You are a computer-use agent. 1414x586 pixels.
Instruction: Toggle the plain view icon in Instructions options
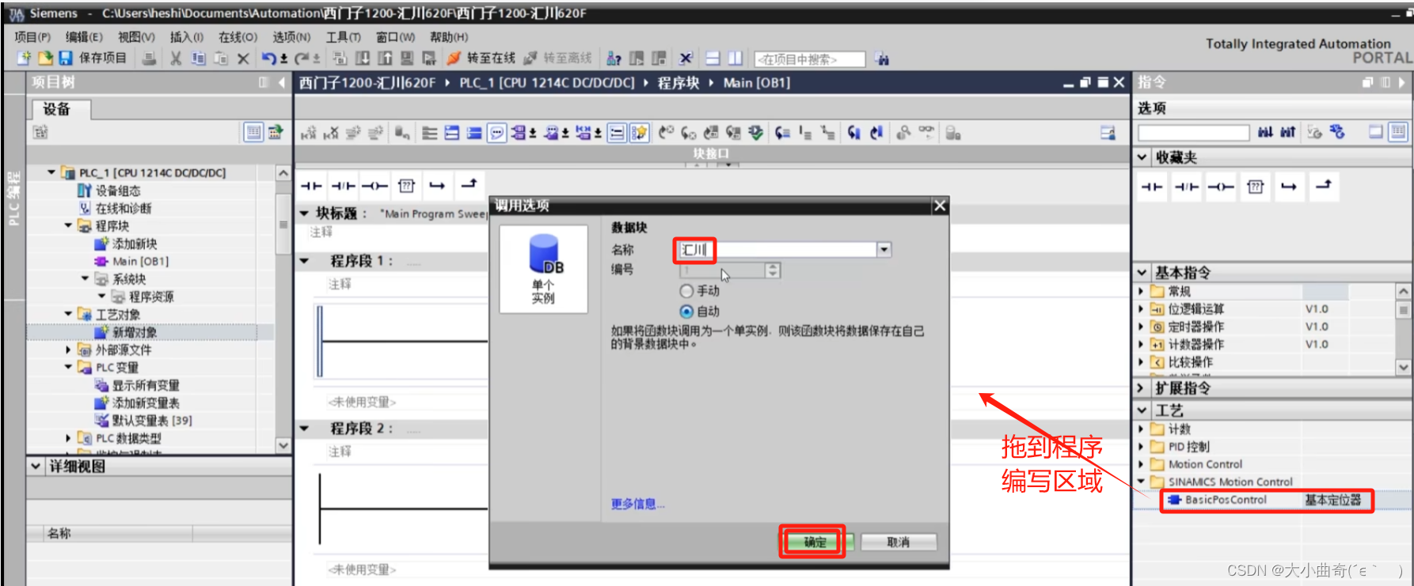click(1377, 132)
